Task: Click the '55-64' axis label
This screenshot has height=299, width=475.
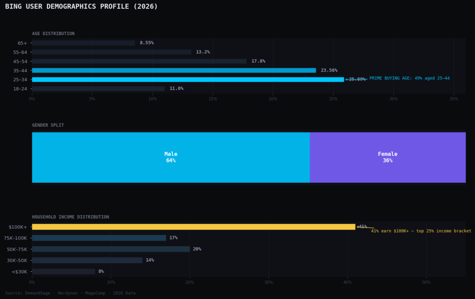Action: (x=20, y=52)
